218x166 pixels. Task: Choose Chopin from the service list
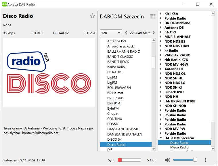click(112, 114)
